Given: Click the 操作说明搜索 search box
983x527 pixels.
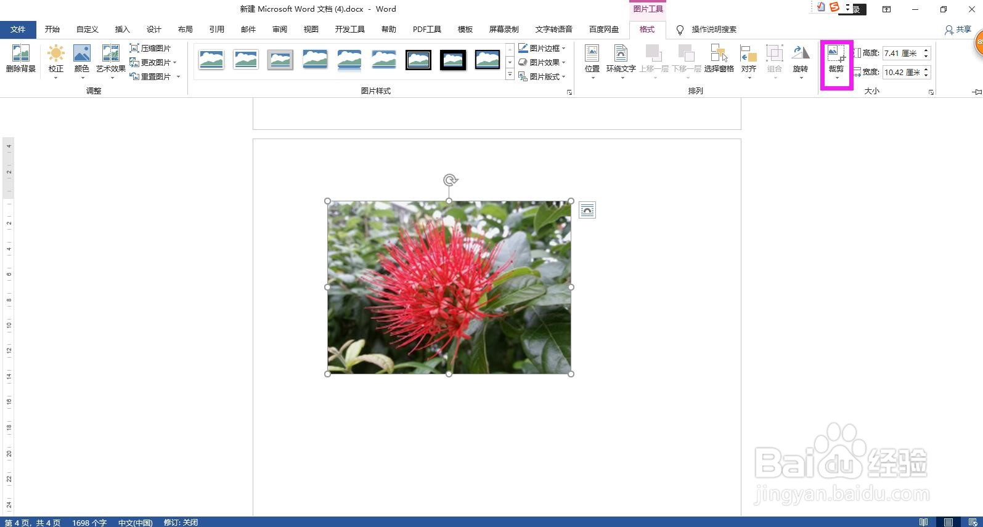Looking at the screenshot, I should click(x=714, y=30).
